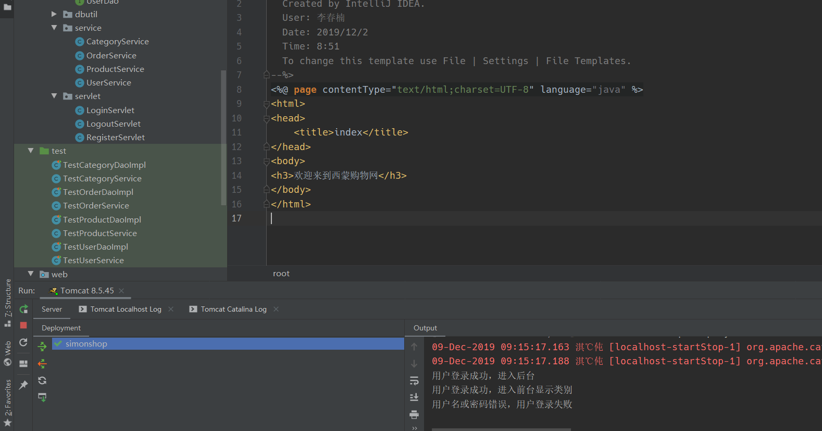Click the root breadcrumb in editor

281,274
